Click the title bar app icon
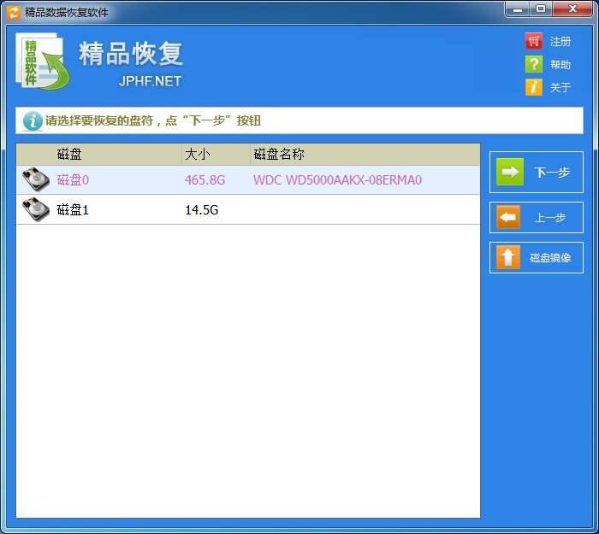 (14, 12)
